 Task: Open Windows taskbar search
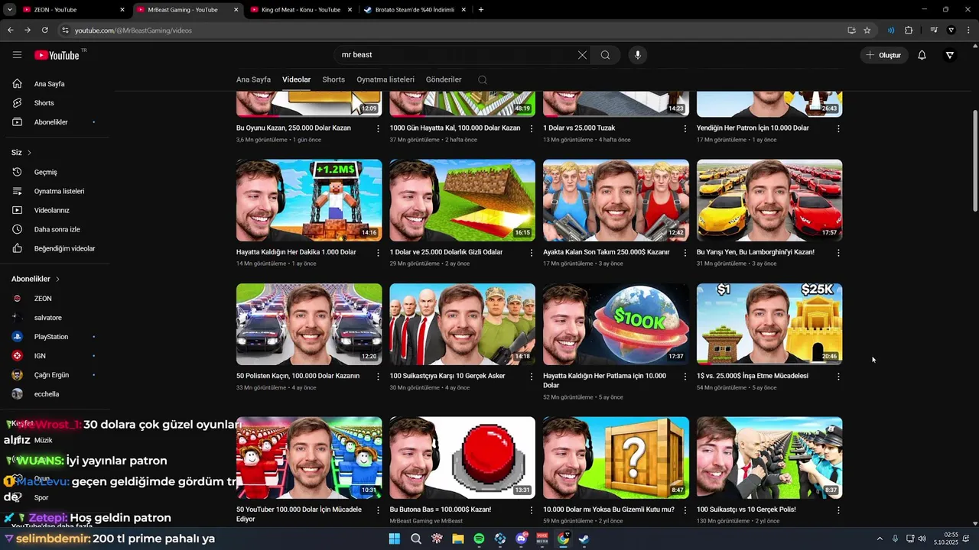coord(416,539)
